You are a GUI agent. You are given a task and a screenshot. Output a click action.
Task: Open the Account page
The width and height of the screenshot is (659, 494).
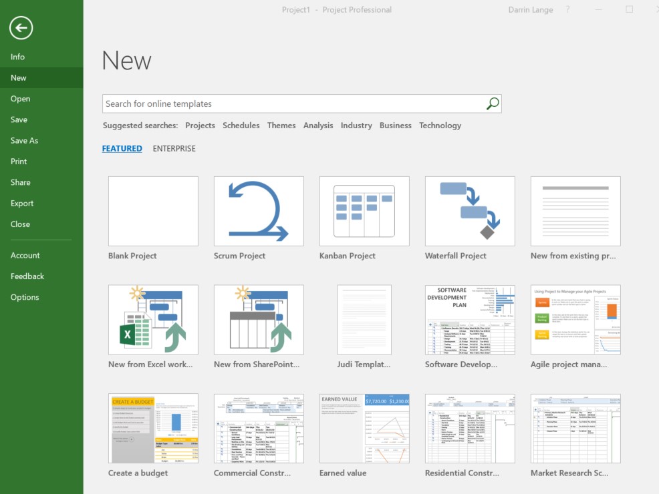coord(41,255)
